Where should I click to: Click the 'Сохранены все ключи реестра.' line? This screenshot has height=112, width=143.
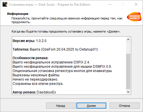point(38,84)
